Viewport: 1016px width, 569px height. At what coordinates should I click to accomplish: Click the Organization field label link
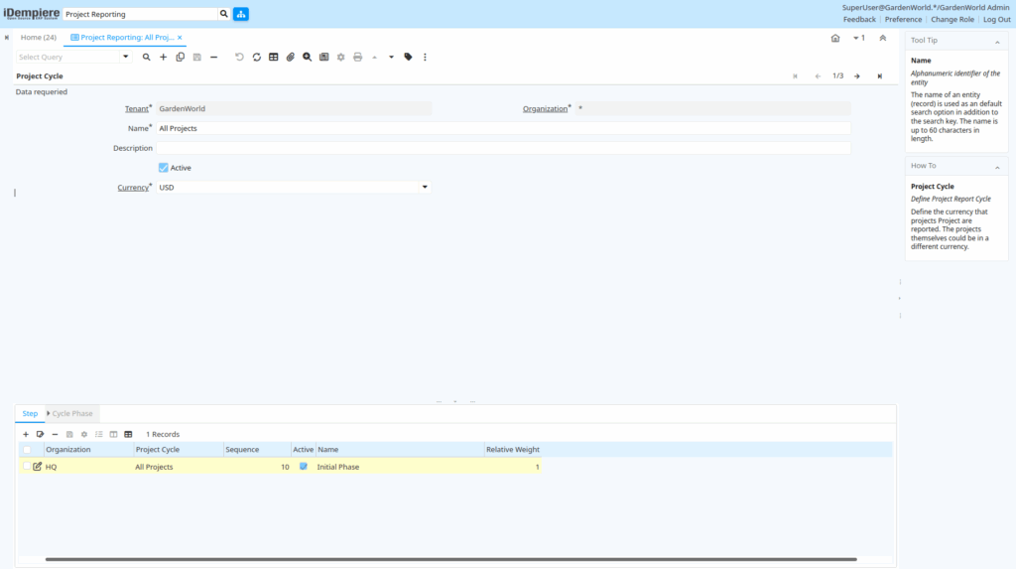(x=545, y=109)
